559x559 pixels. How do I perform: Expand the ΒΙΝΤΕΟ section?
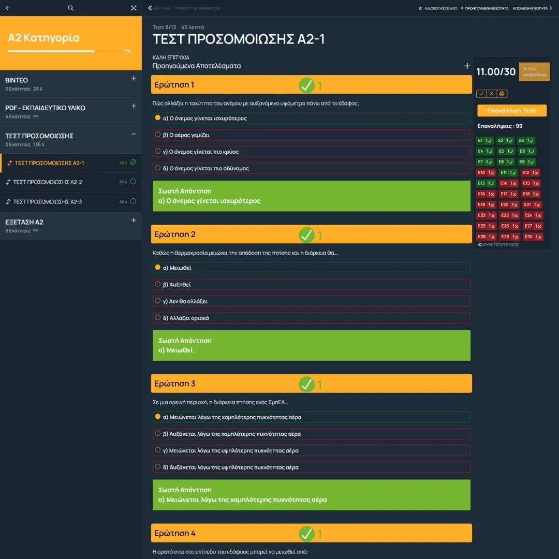click(x=134, y=79)
